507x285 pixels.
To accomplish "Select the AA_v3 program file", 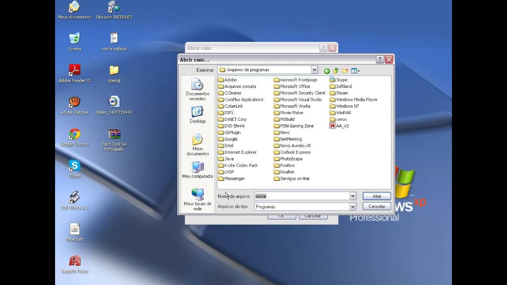I will pyautogui.click(x=339, y=126).
